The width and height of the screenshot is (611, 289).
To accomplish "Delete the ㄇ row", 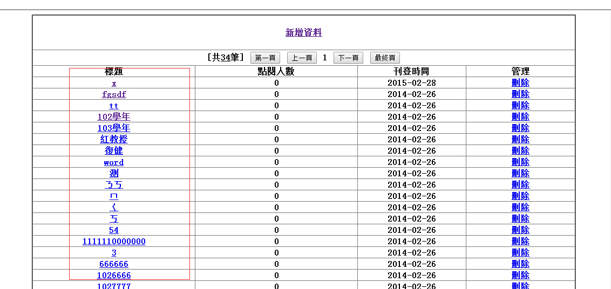I will pos(520,196).
